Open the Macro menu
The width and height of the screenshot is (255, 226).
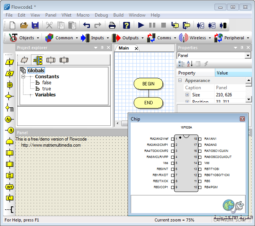[x=83, y=15]
